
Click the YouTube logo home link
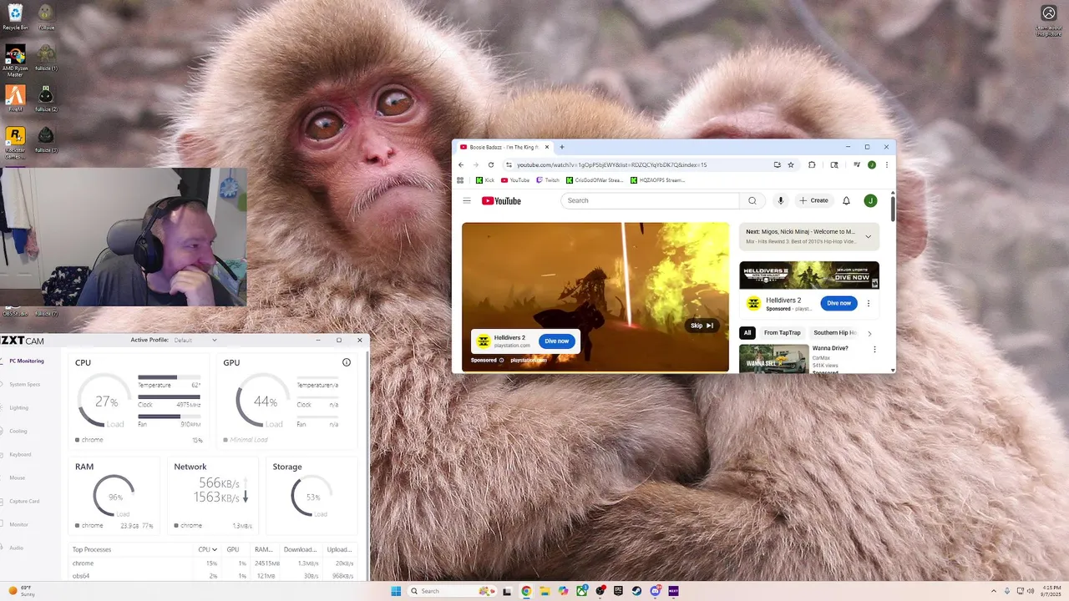pyautogui.click(x=501, y=200)
